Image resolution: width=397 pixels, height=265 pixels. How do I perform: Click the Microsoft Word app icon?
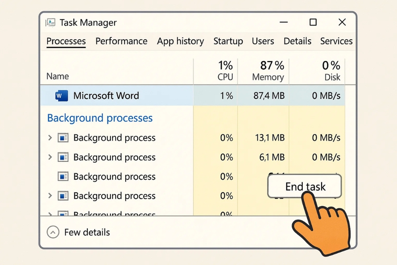coord(61,95)
